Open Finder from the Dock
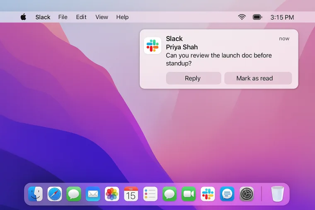The image size is (315, 210). [36, 194]
